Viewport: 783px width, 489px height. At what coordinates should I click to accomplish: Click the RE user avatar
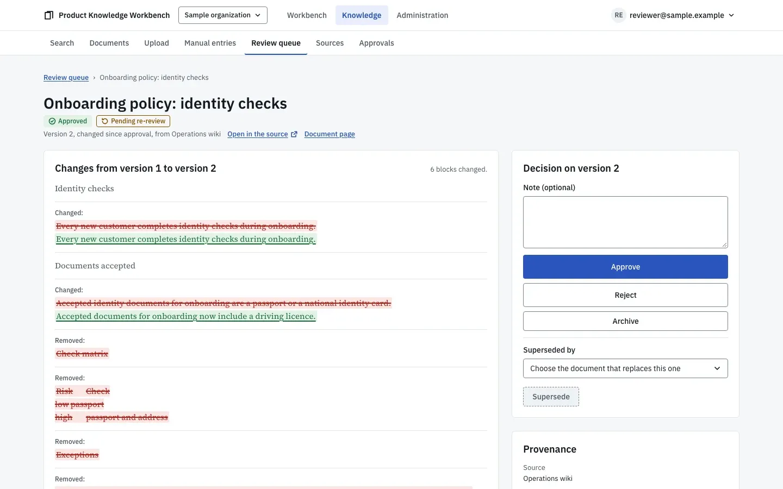pos(618,15)
